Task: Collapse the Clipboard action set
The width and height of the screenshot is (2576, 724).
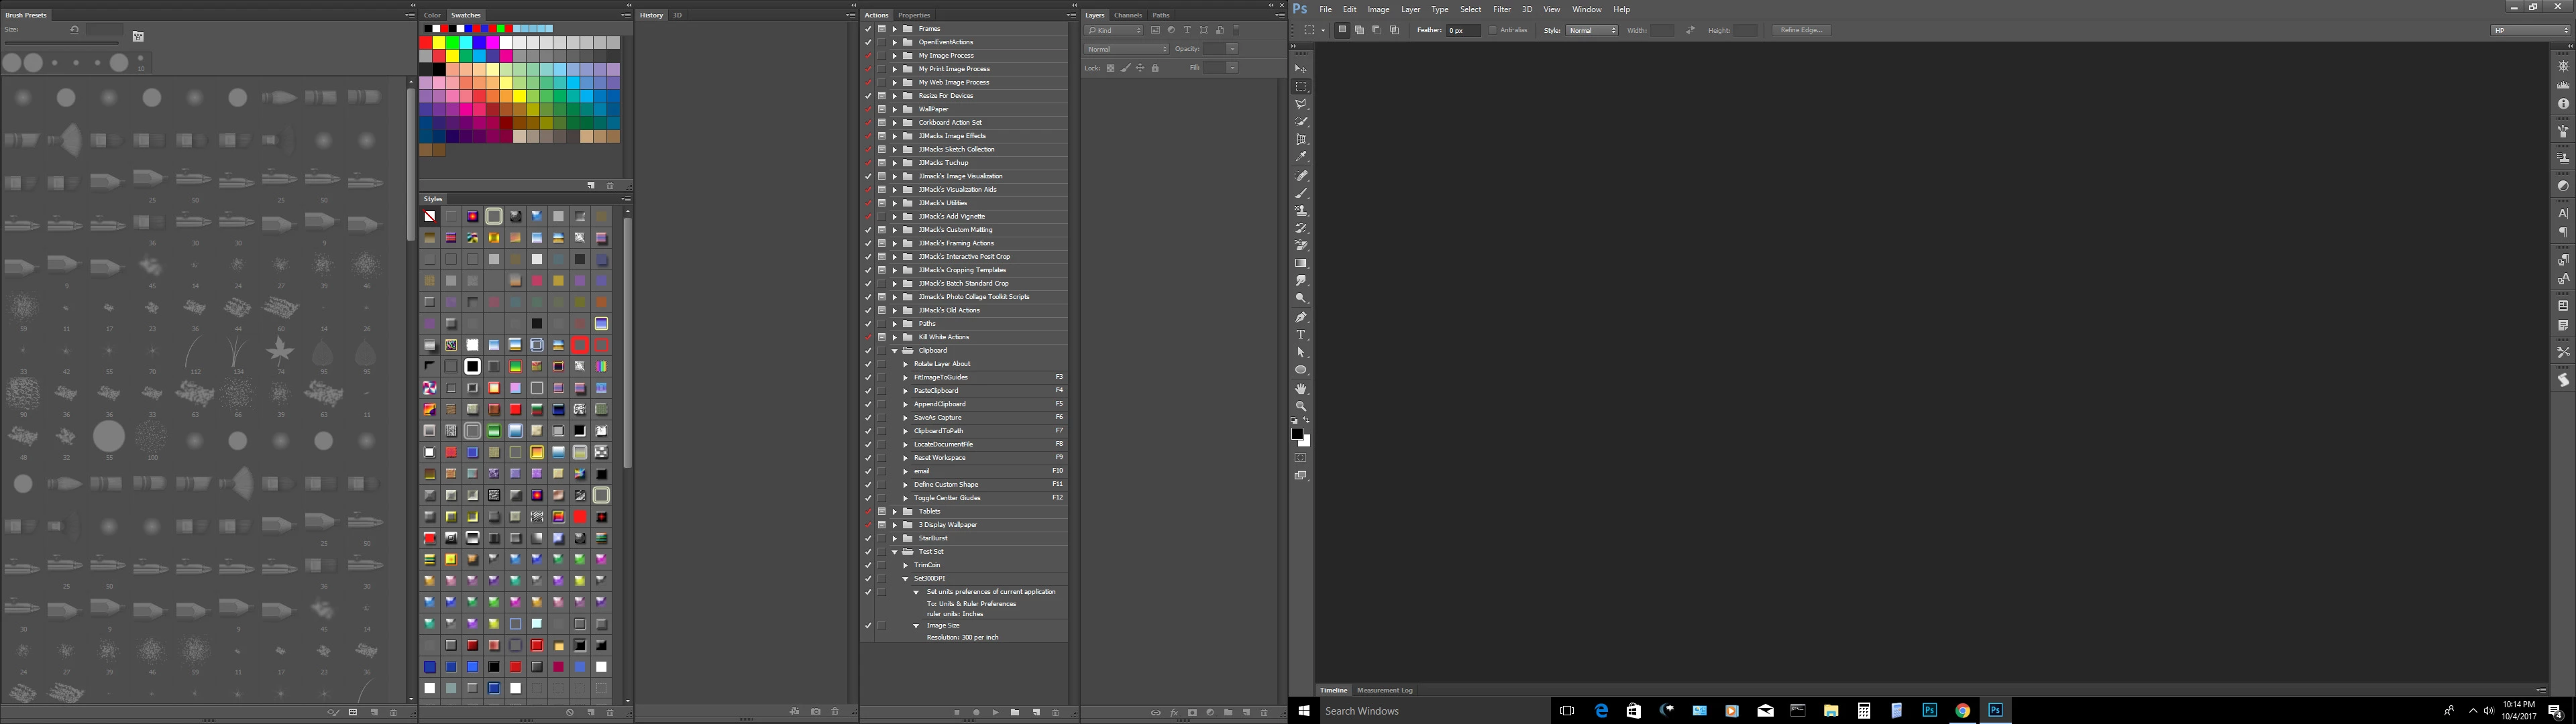Action: point(895,351)
